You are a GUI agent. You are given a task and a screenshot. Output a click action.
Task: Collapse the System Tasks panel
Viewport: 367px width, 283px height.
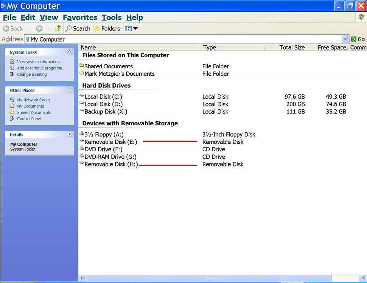pyautogui.click(x=70, y=52)
